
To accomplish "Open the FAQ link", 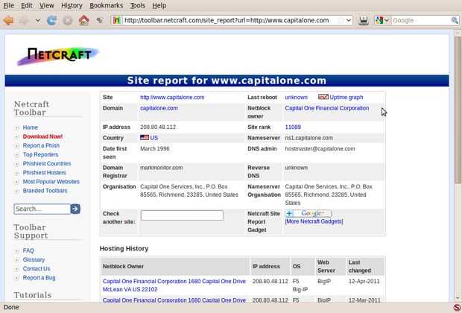I will (28, 250).
